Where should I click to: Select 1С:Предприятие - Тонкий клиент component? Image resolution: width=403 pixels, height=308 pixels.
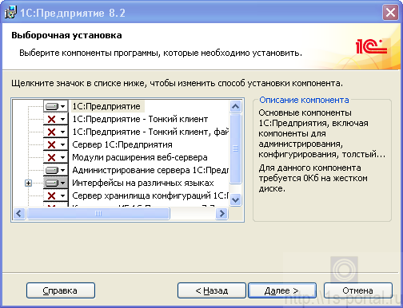(140, 119)
